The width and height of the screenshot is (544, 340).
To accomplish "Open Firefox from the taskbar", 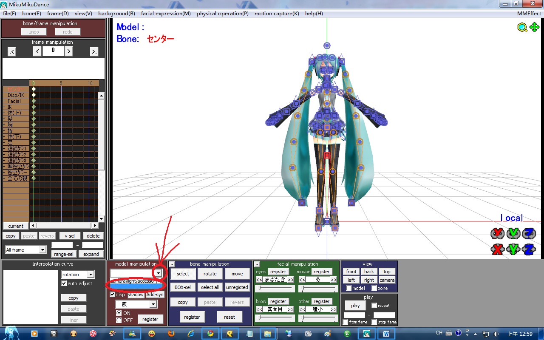I will point(171,334).
